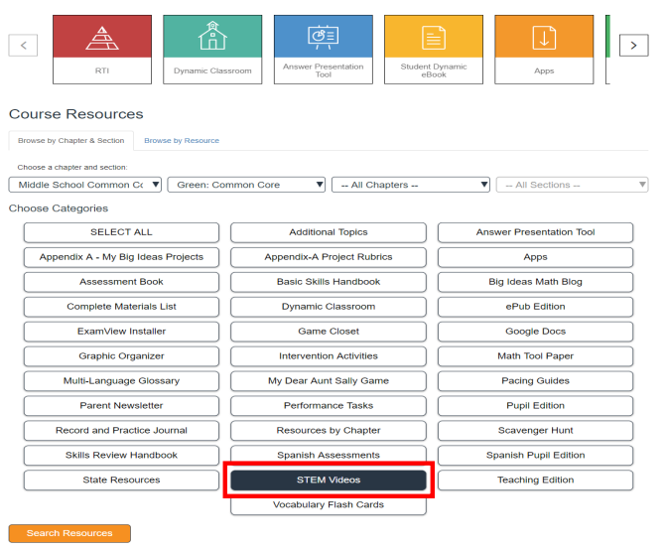667x551 pixels.
Task: Click the Search Resources button
Action: pyautogui.click(x=69, y=533)
